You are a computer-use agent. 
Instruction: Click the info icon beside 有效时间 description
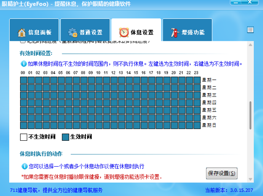(23, 64)
